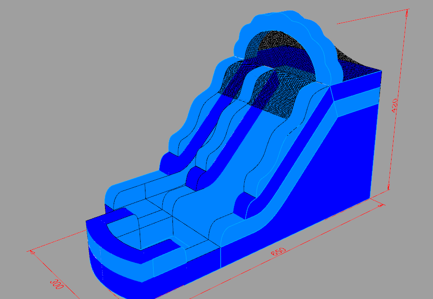Select the 300 width dimension label
The height and width of the screenshot is (299, 433).
coord(57,284)
